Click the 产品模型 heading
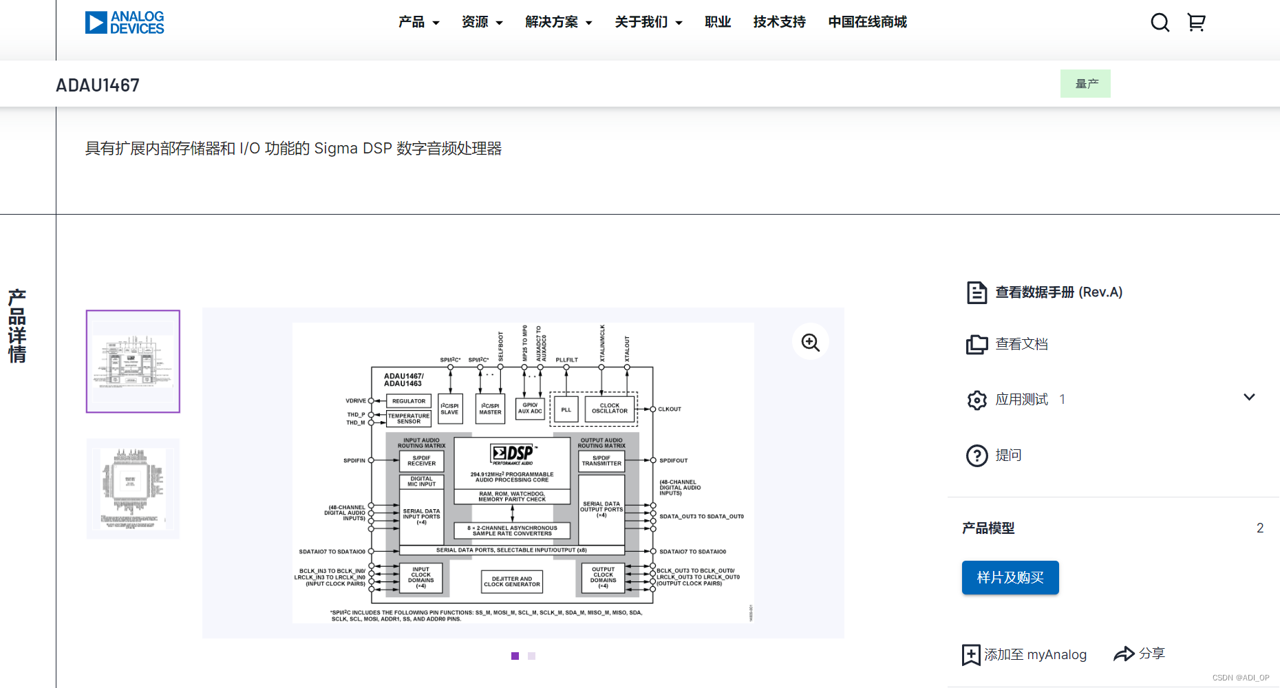 pos(988,528)
